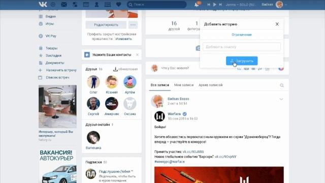Open the Warface community name link

(174, 114)
